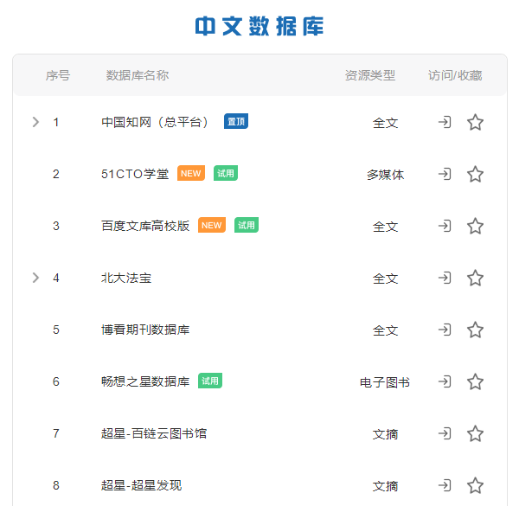519x506 pixels.
Task: Open the 超星-超星发现 database name
Action: 141,485
